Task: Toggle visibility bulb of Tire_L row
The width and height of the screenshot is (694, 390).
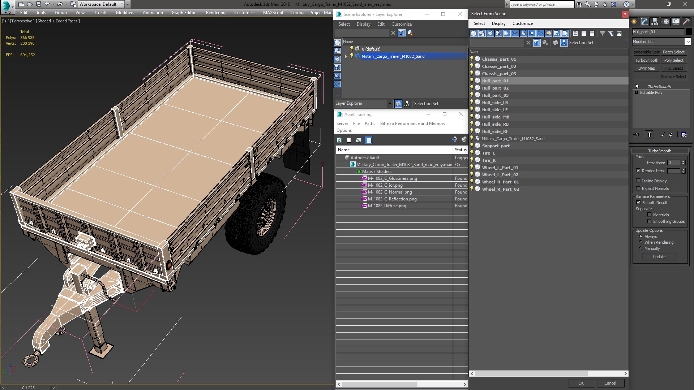Action: pos(472,153)
